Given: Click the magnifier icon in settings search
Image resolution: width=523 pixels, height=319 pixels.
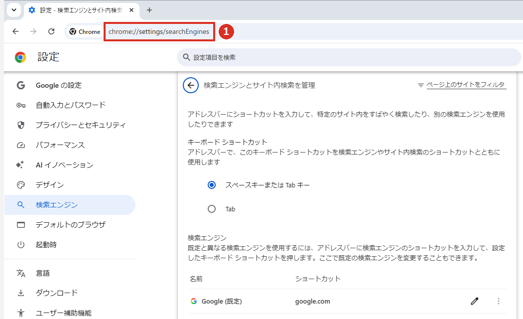Looking at the screenshot, I should (186, 57).
